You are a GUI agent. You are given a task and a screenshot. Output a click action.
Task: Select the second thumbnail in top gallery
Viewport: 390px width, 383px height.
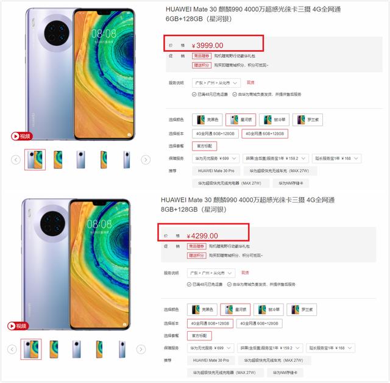point(58,160)
